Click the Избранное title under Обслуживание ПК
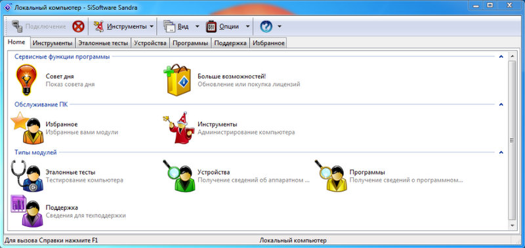The height and width of the screenshot is (248, 525). click(x=62, y=125)
